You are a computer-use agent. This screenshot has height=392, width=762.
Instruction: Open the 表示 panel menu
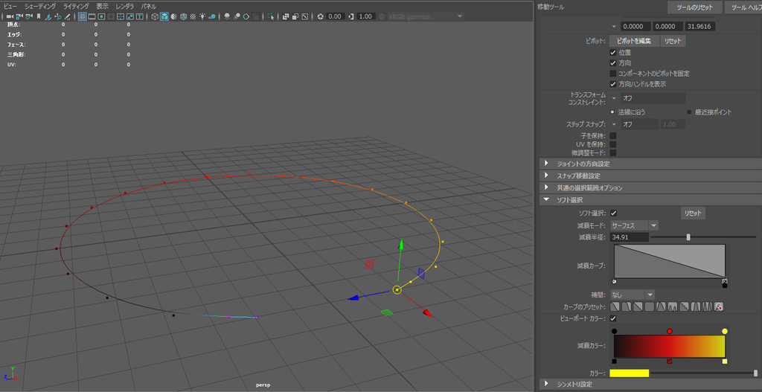click(x=102, y=6)
